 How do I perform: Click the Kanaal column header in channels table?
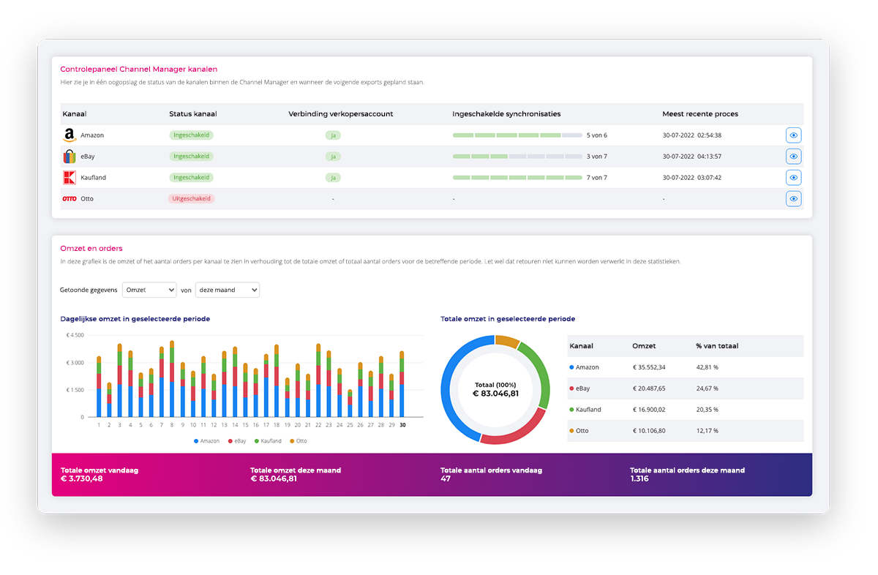(75, 114)
